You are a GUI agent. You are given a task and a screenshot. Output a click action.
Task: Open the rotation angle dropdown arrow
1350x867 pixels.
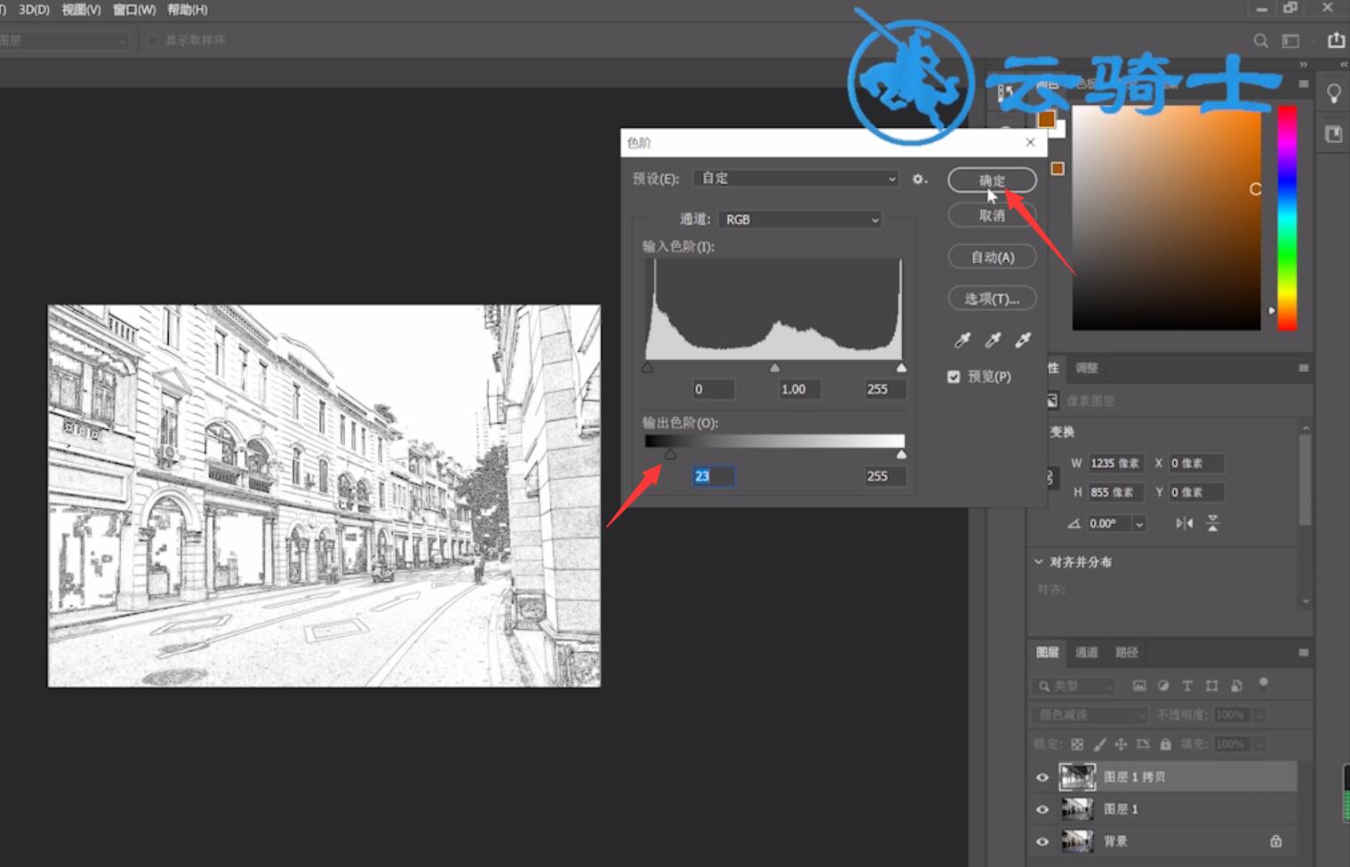[1138, 524]
